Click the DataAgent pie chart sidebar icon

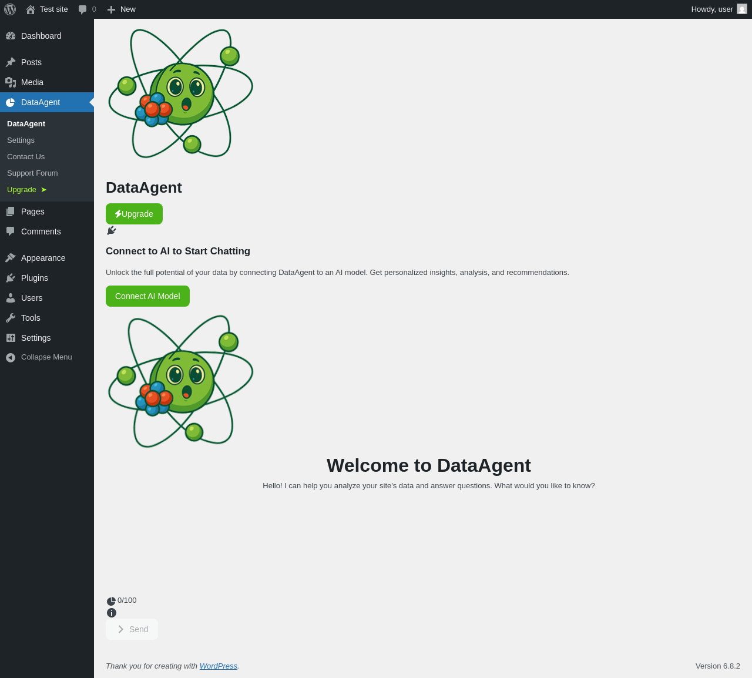(x=11, y=102)
